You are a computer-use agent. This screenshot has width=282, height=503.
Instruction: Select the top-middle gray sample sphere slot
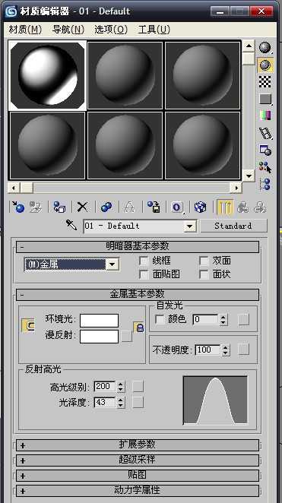[x=125, y=76]
